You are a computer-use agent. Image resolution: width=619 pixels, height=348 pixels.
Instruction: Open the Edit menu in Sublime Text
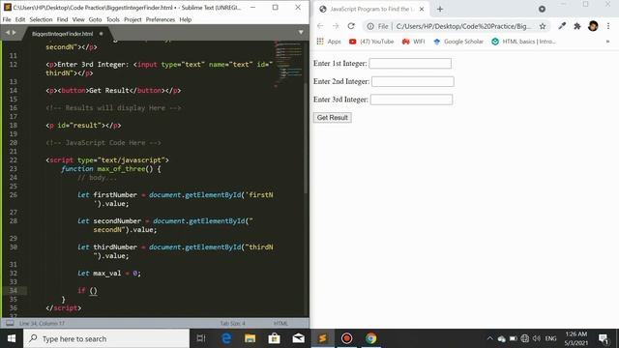coord(20,19)
